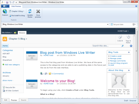Click HOME\Todd author link on first post
Image resolution: width=139 pixels, height=104 pixels.
pyautogui.click(x=48, y=55)
